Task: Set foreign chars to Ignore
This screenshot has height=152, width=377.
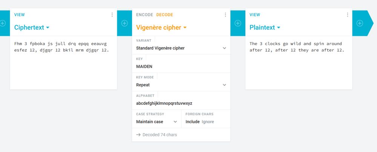Action: (x=208, y=122)
